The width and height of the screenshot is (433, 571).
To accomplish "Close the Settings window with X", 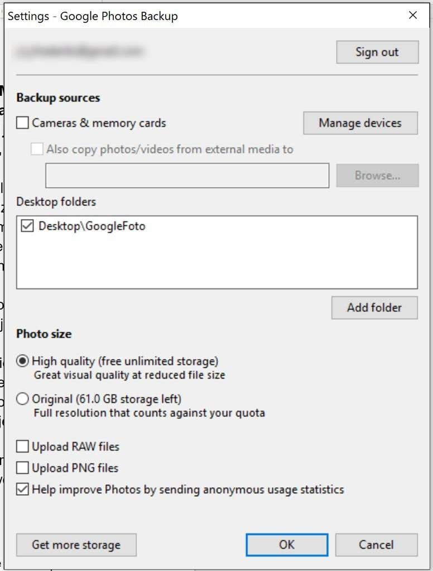I will click(x=412, y=15).
